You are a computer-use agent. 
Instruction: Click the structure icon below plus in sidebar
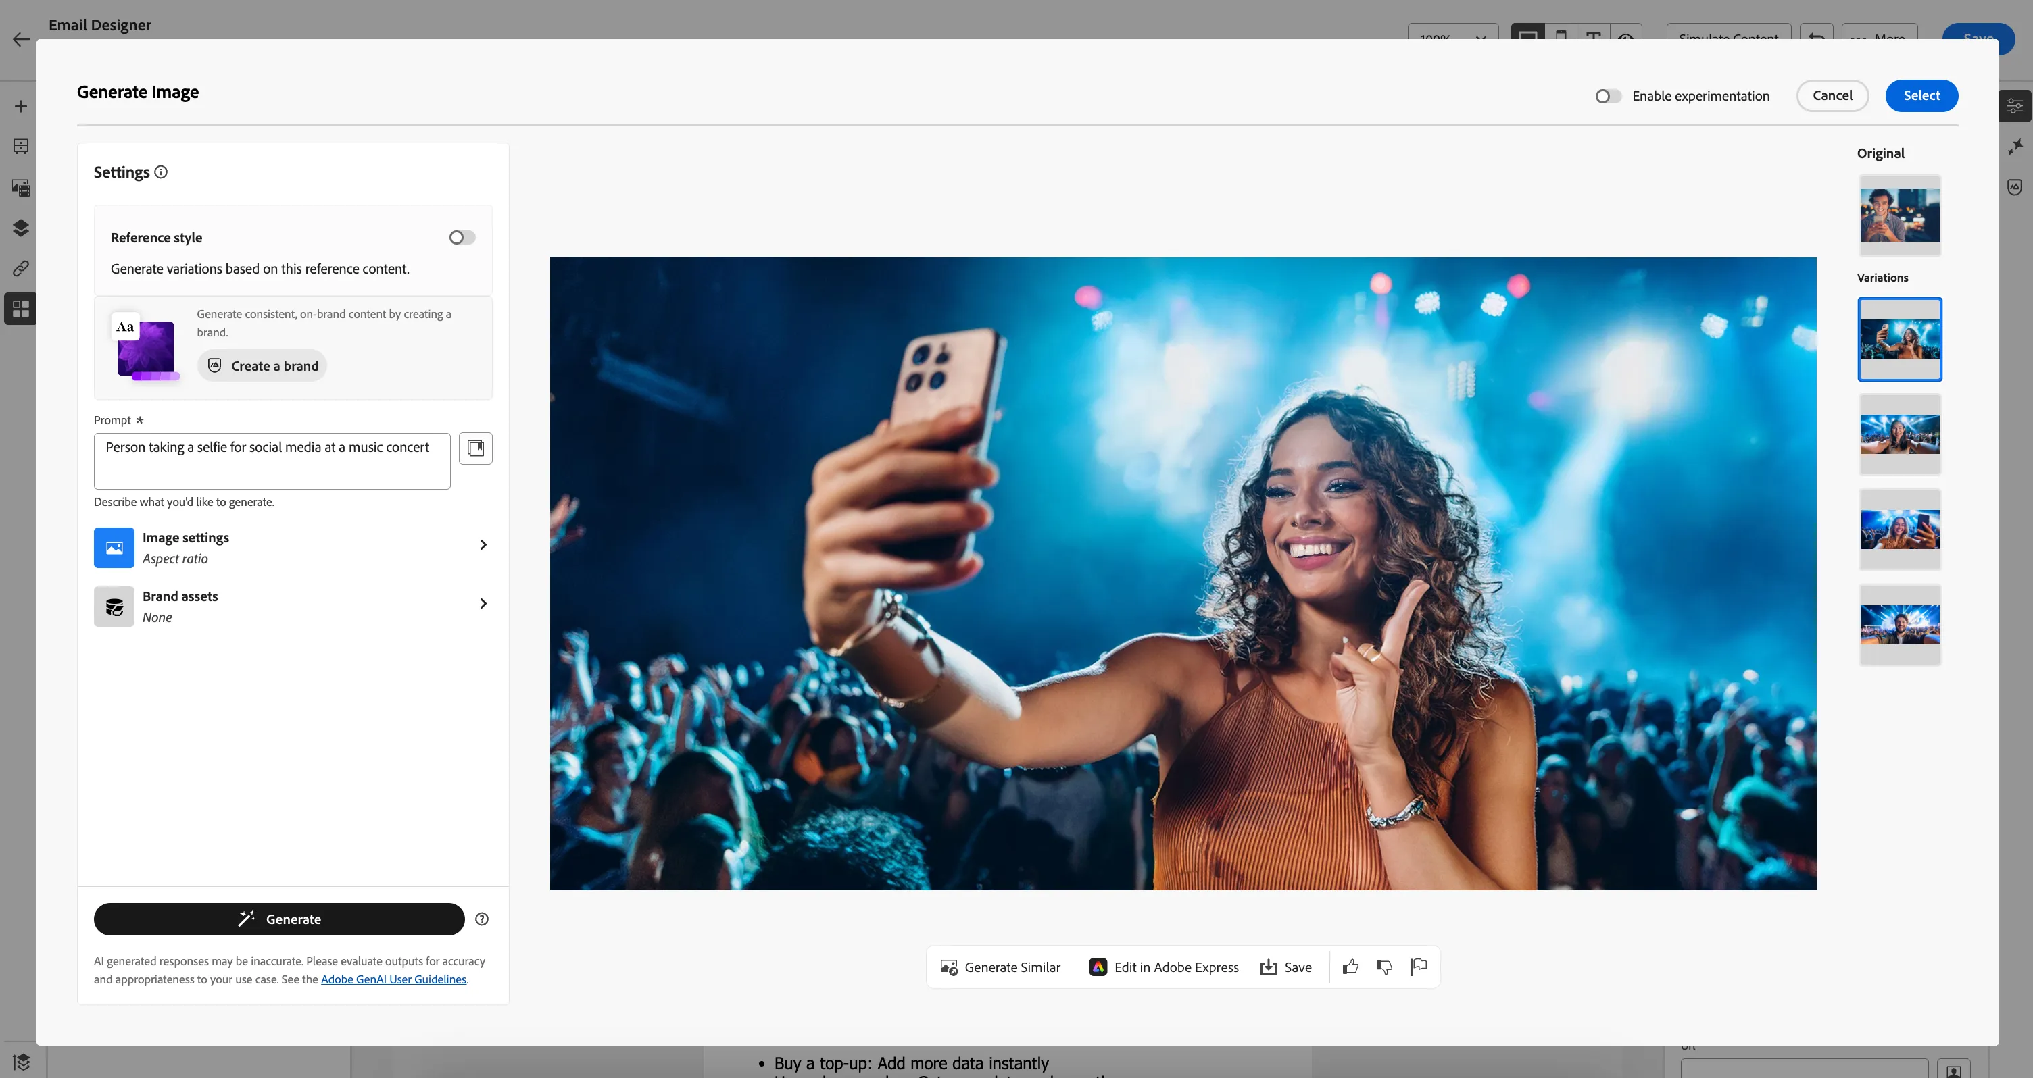click(x=22, y=146)
